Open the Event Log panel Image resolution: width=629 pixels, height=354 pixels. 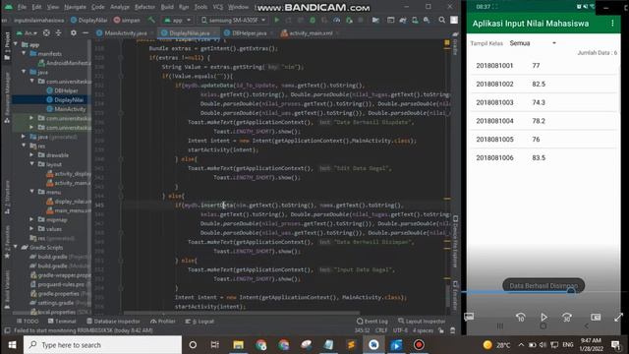coord(372,322)
